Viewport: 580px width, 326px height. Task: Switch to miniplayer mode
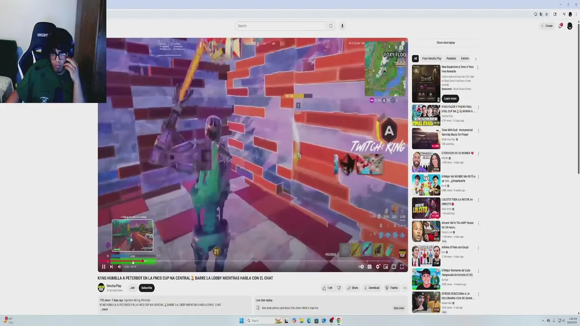(386, 267)
